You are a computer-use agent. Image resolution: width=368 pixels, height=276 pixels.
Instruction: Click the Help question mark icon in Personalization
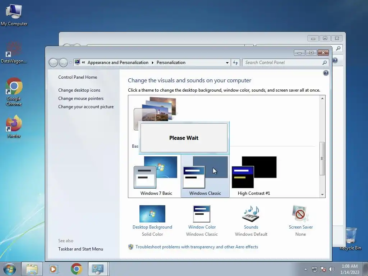326,73
